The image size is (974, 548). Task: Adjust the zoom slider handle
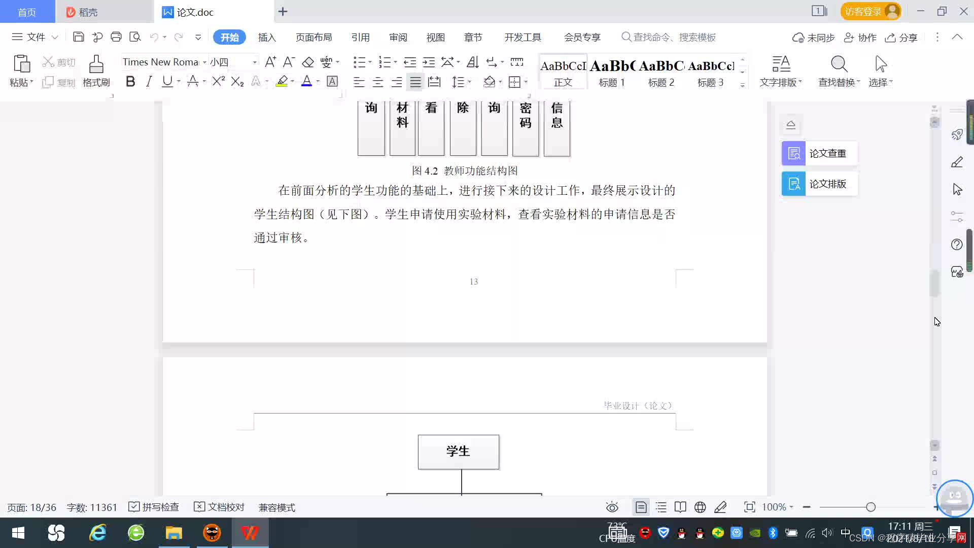tap(871, 507)
